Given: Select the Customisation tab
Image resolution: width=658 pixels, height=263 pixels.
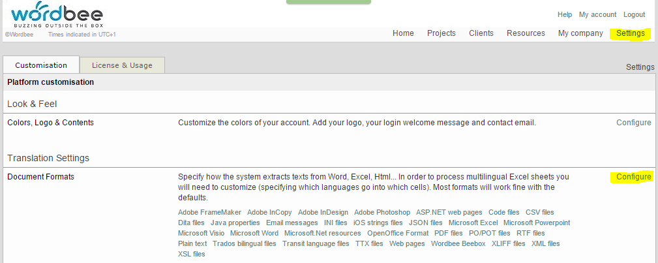Looking at the screenshot, I should (x=41, y=65).
